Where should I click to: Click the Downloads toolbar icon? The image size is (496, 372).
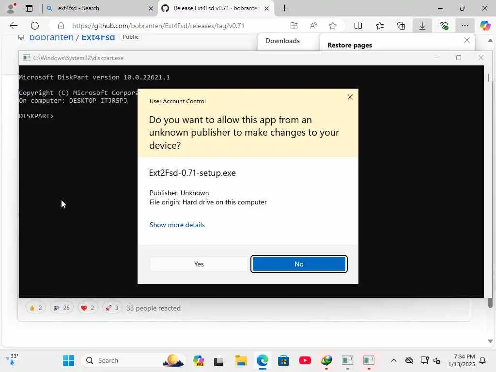(x=422, y=26)
